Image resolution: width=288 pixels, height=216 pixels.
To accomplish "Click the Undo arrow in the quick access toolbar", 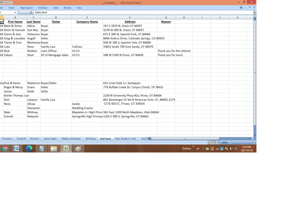I will [1, 3].
